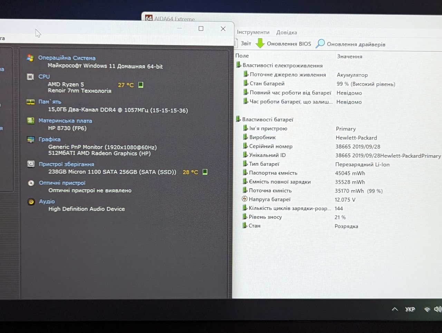
Task: Click the AMD Ryzen 5 CPU text
Action: [x=66, y=84]
